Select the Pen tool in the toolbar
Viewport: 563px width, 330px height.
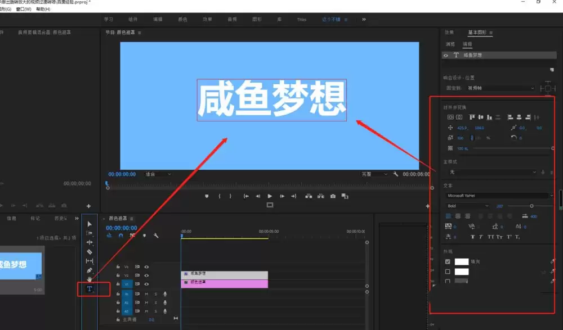click(x=90, y=270)
